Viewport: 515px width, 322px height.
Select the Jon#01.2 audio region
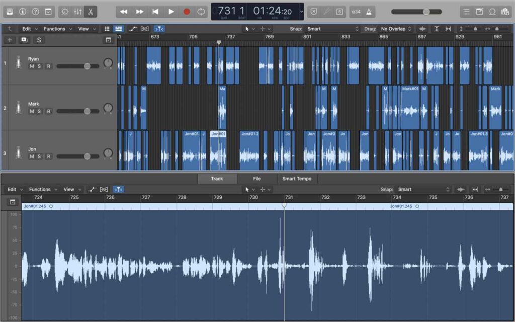click(249, 150)
